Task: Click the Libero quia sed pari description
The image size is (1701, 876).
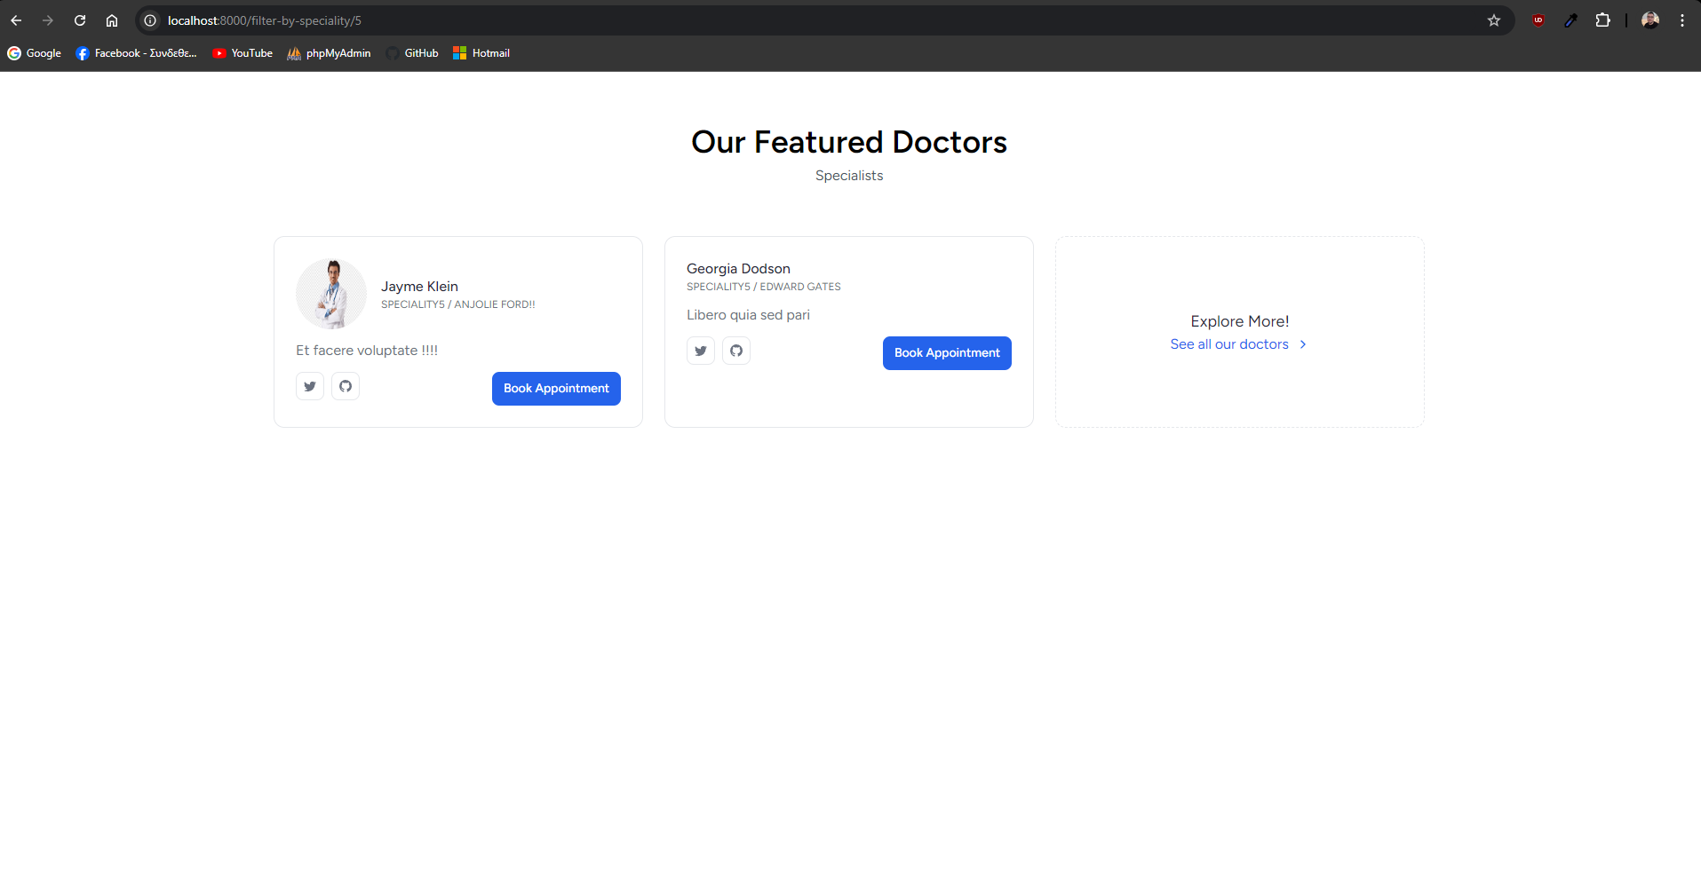Action: tap(748, 315)
